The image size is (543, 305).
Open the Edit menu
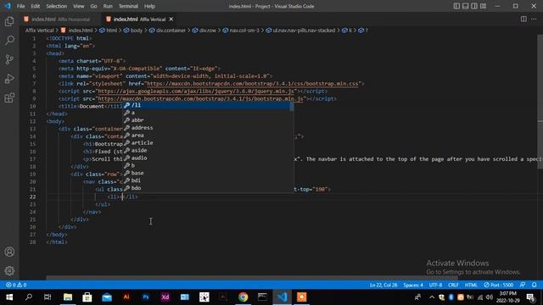(36, 6)
